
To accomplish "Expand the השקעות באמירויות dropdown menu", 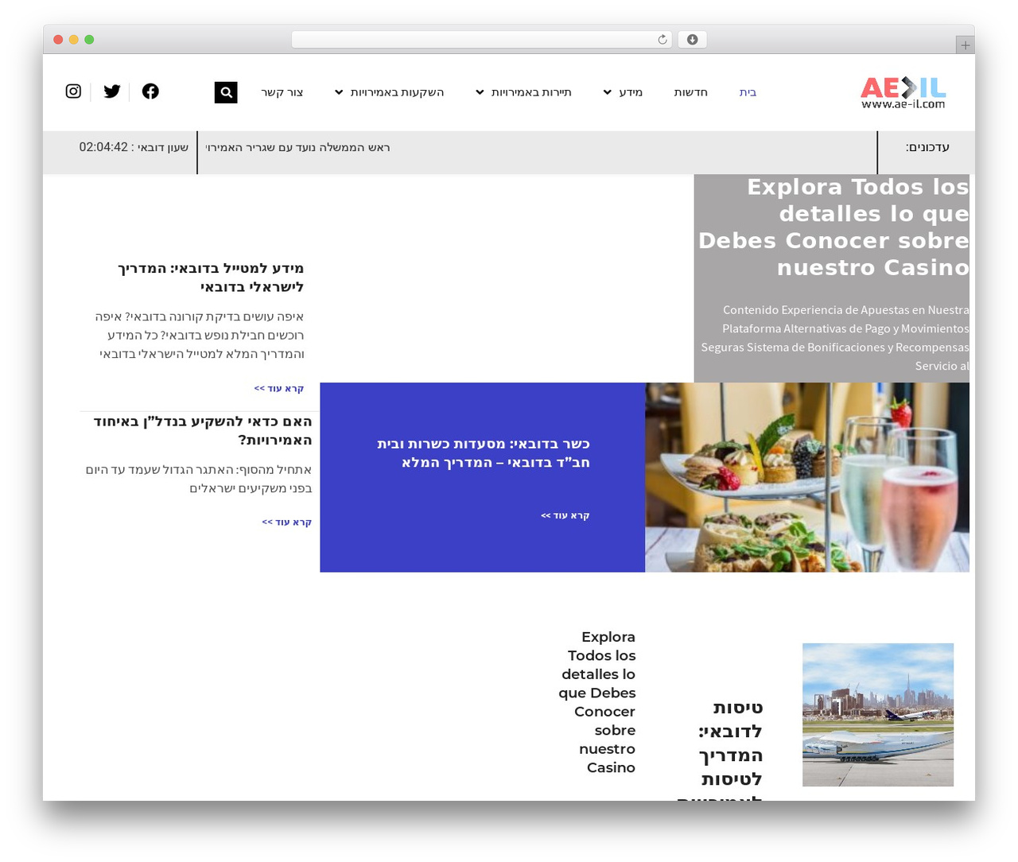I will point(390,92).
